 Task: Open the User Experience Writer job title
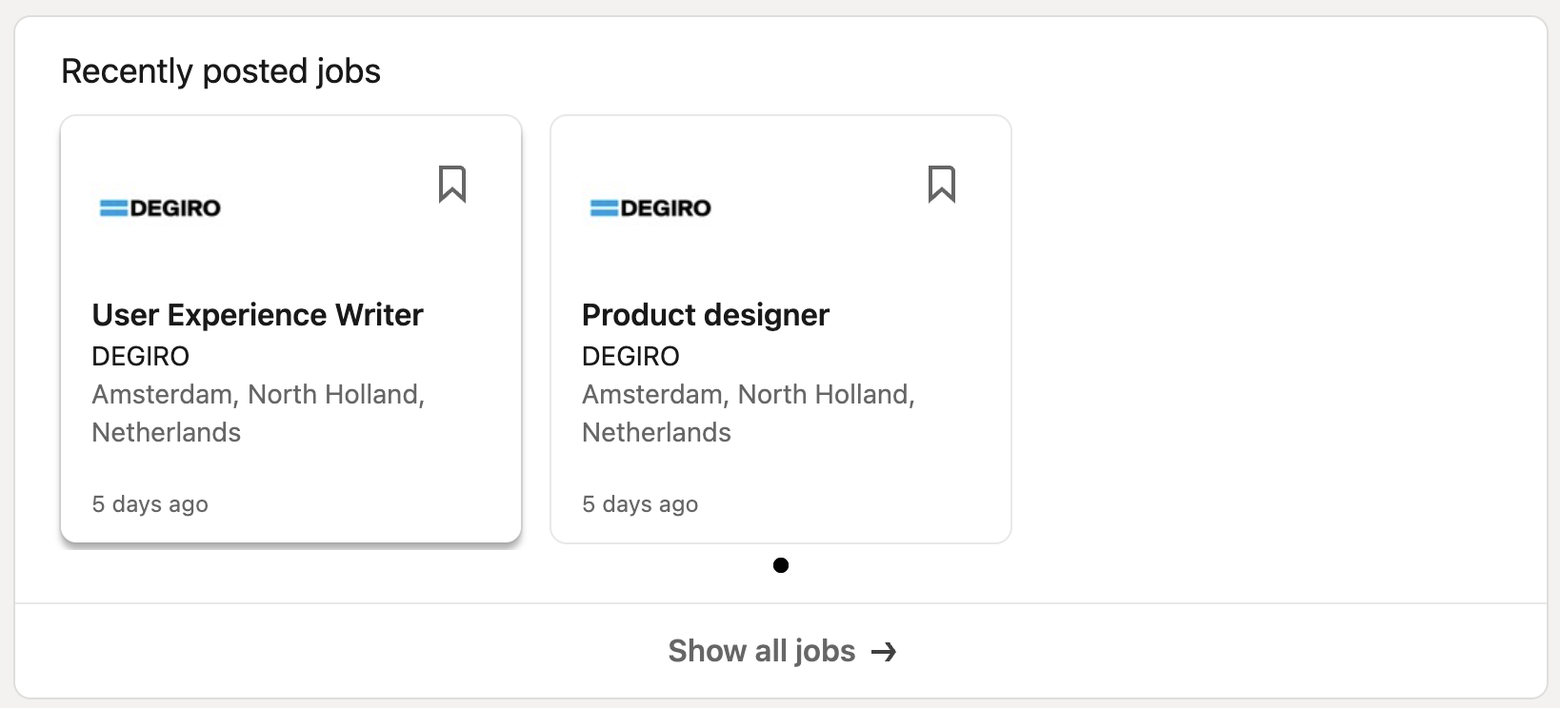tap(257, 315)
